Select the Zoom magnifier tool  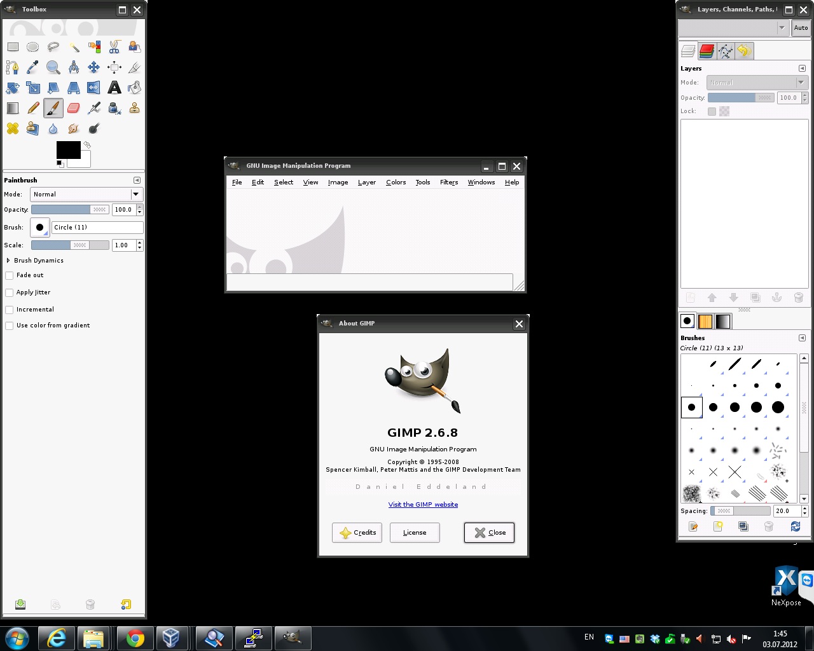53,67
